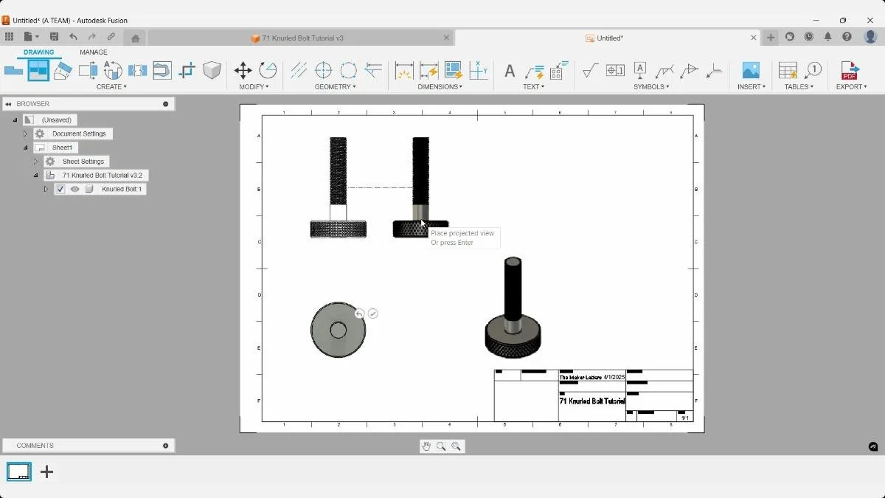Open the 71 Knurled Bolt Tutorial v3 tab
This screenshot has height=498, width=885.
click(296, 38)
